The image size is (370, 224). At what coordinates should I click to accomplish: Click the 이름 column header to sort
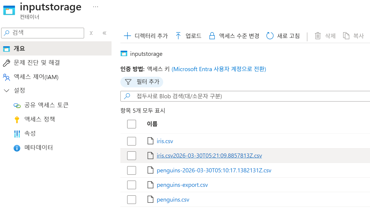[152, 124]
